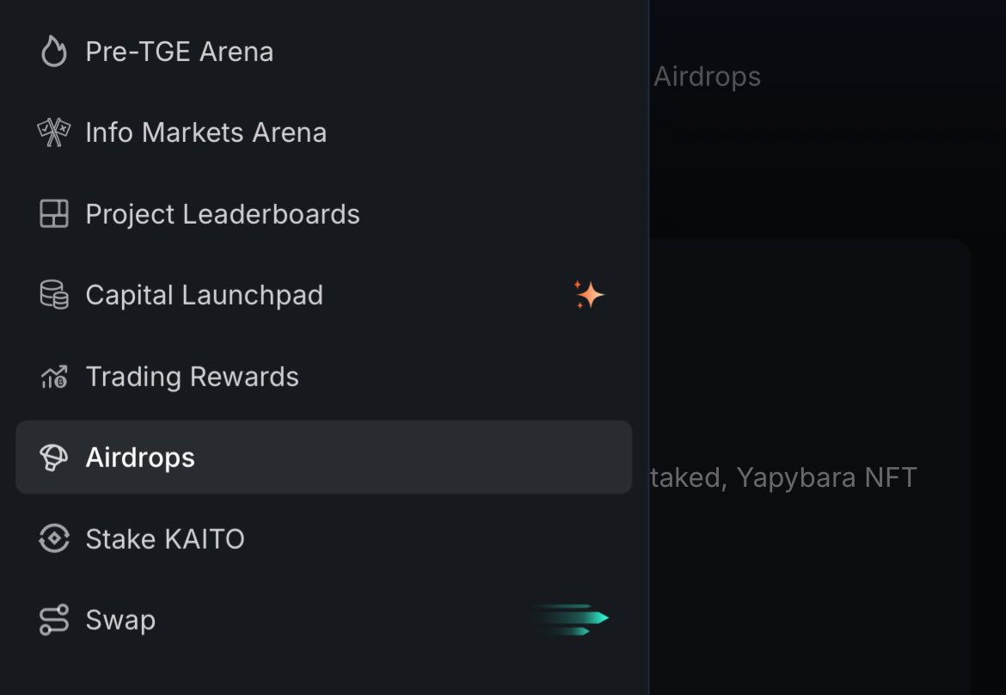Click the parachute Airdrops icon
1006x695 pixels.
tap(53, 458)
